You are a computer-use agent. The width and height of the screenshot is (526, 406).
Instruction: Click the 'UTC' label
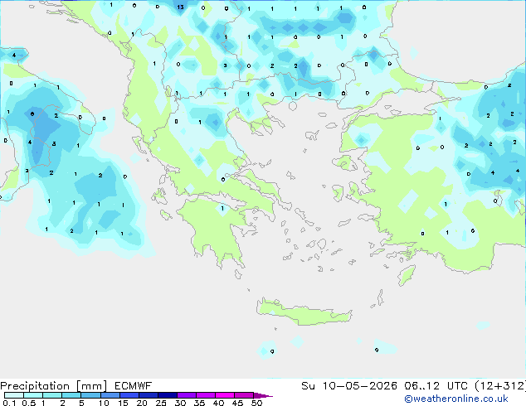click(457, 386)
